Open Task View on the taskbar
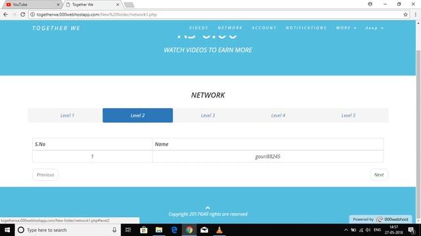Screen dimensions: 421x236 coord(128,230)
